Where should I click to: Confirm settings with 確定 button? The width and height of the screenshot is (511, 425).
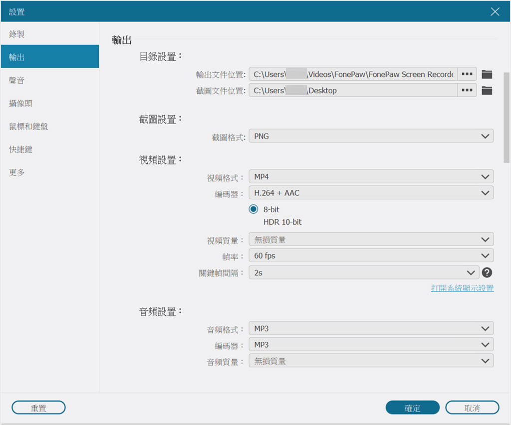pyautogui.click(x=412, y=408)
